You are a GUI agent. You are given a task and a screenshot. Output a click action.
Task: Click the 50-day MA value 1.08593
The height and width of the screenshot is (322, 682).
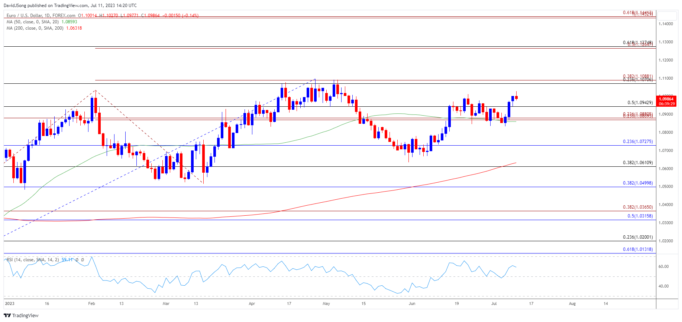point(69,22)
